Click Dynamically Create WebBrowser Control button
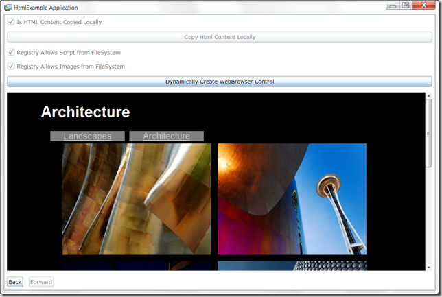The height and width of the screenshot is (297, 442). tap(220, 82)
